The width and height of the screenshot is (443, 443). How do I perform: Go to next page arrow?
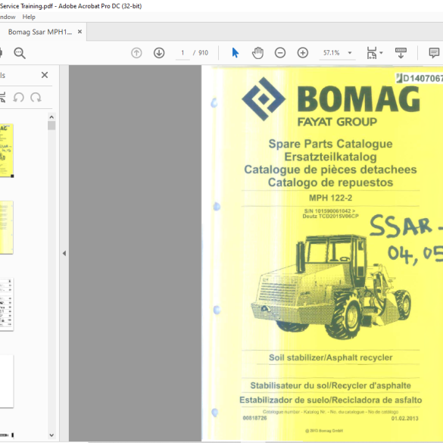pyautogui.click(x=159, y=53)
